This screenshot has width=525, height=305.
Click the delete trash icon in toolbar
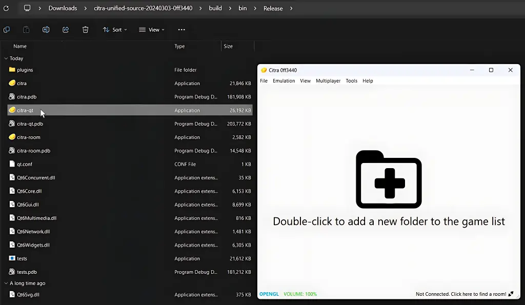[x=86, y=30]
